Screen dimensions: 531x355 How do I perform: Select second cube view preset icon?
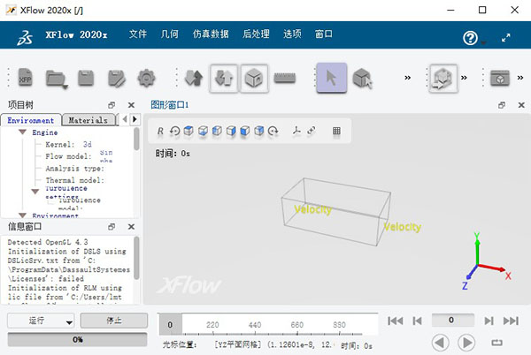pyautogui.click(x=203, y=131)
